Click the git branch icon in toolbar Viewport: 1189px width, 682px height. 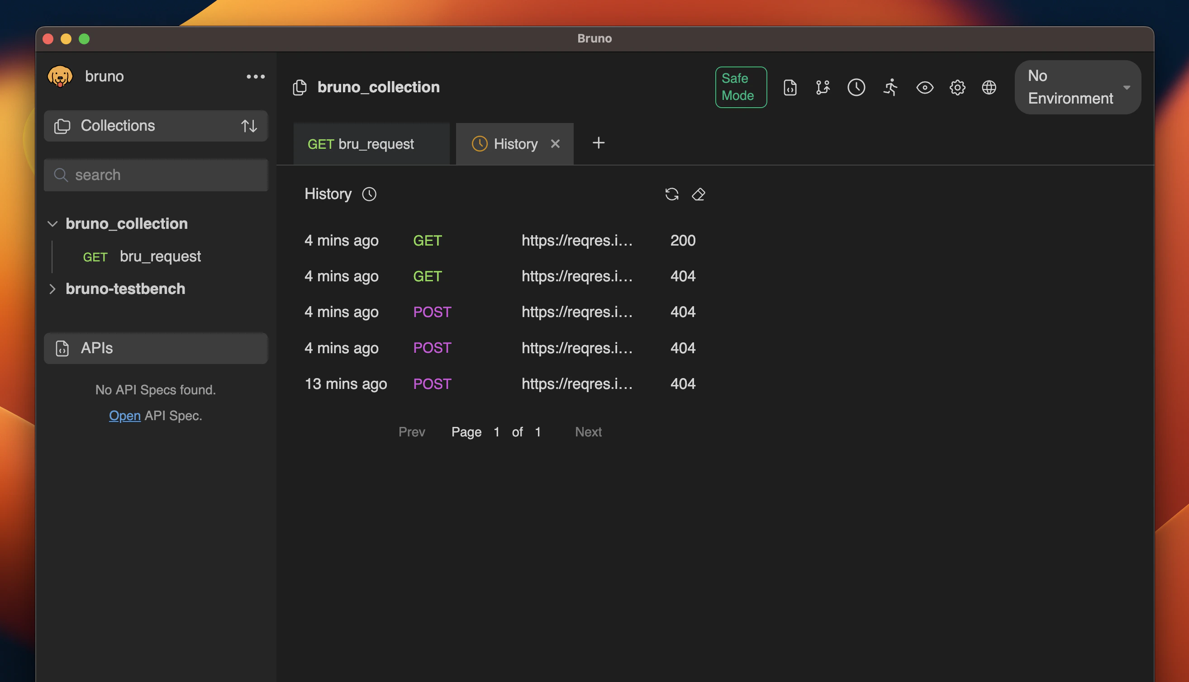(823, 88)
